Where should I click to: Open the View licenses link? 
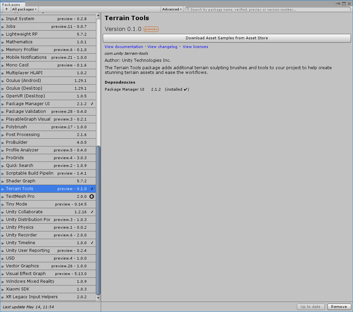[195, 47]
